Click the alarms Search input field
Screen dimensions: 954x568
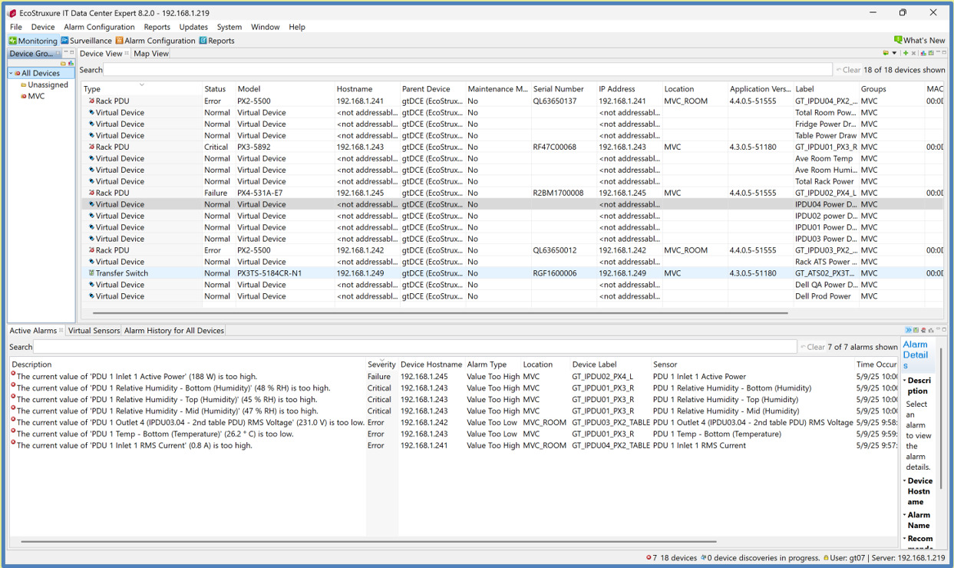coord(414,347)
